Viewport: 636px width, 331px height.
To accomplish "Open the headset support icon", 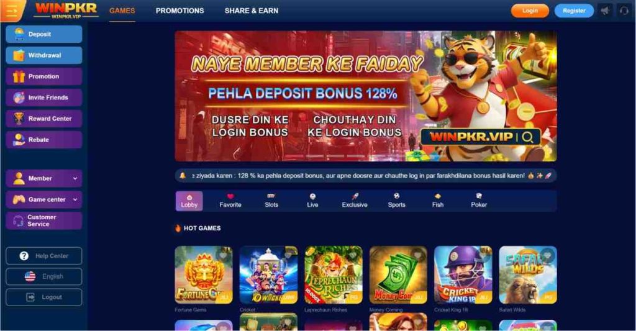I will coord(624,11).
